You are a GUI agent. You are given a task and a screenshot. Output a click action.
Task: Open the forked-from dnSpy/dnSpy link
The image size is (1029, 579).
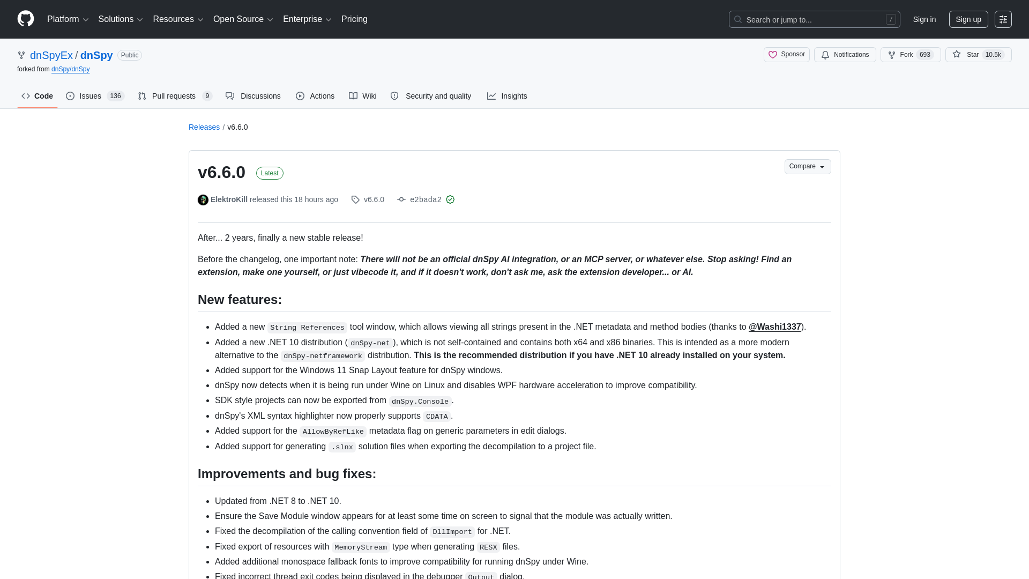click(70, 69)
